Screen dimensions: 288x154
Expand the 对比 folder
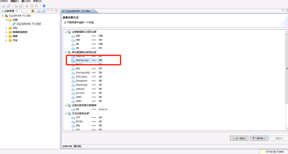(x=6, y=28)
